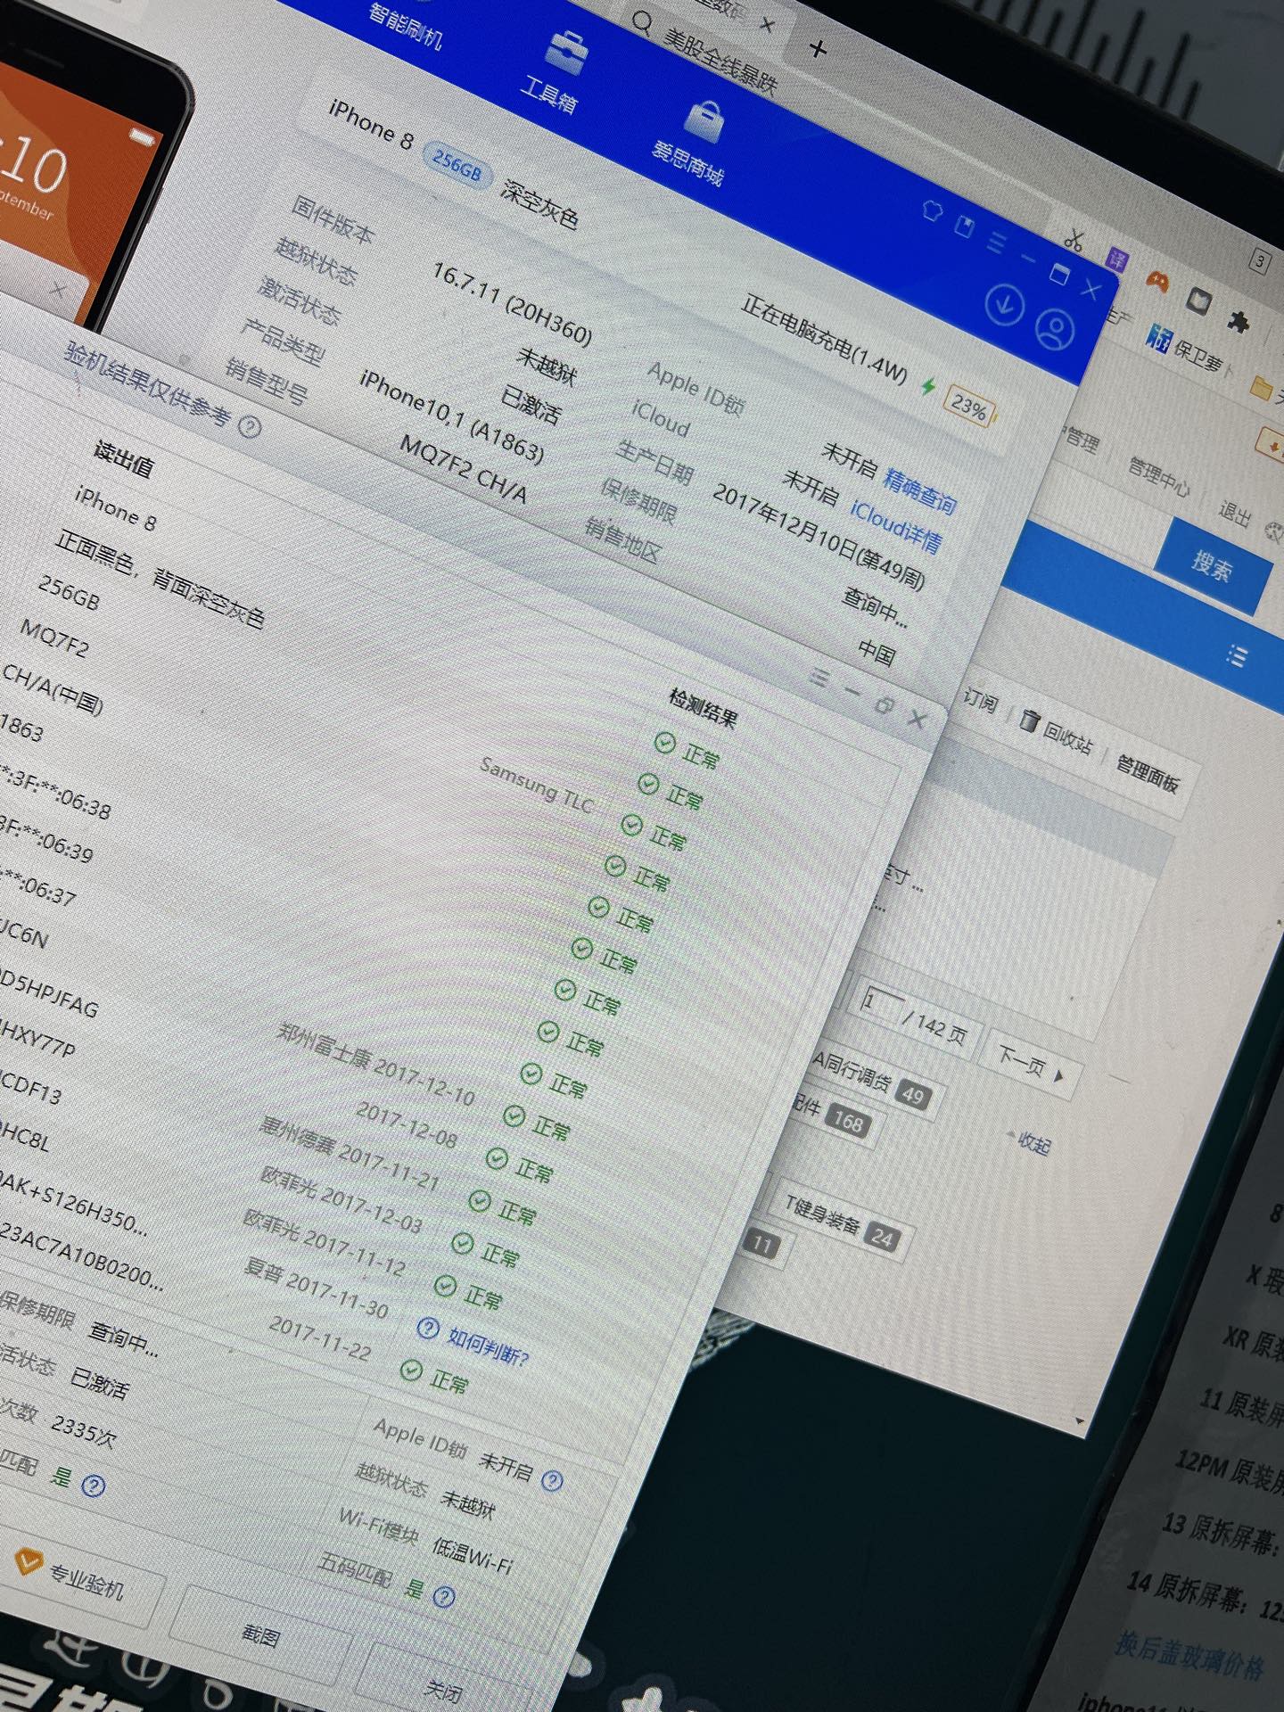Click the MQ7F2 CH/A sales model value

tap(464, 469)
